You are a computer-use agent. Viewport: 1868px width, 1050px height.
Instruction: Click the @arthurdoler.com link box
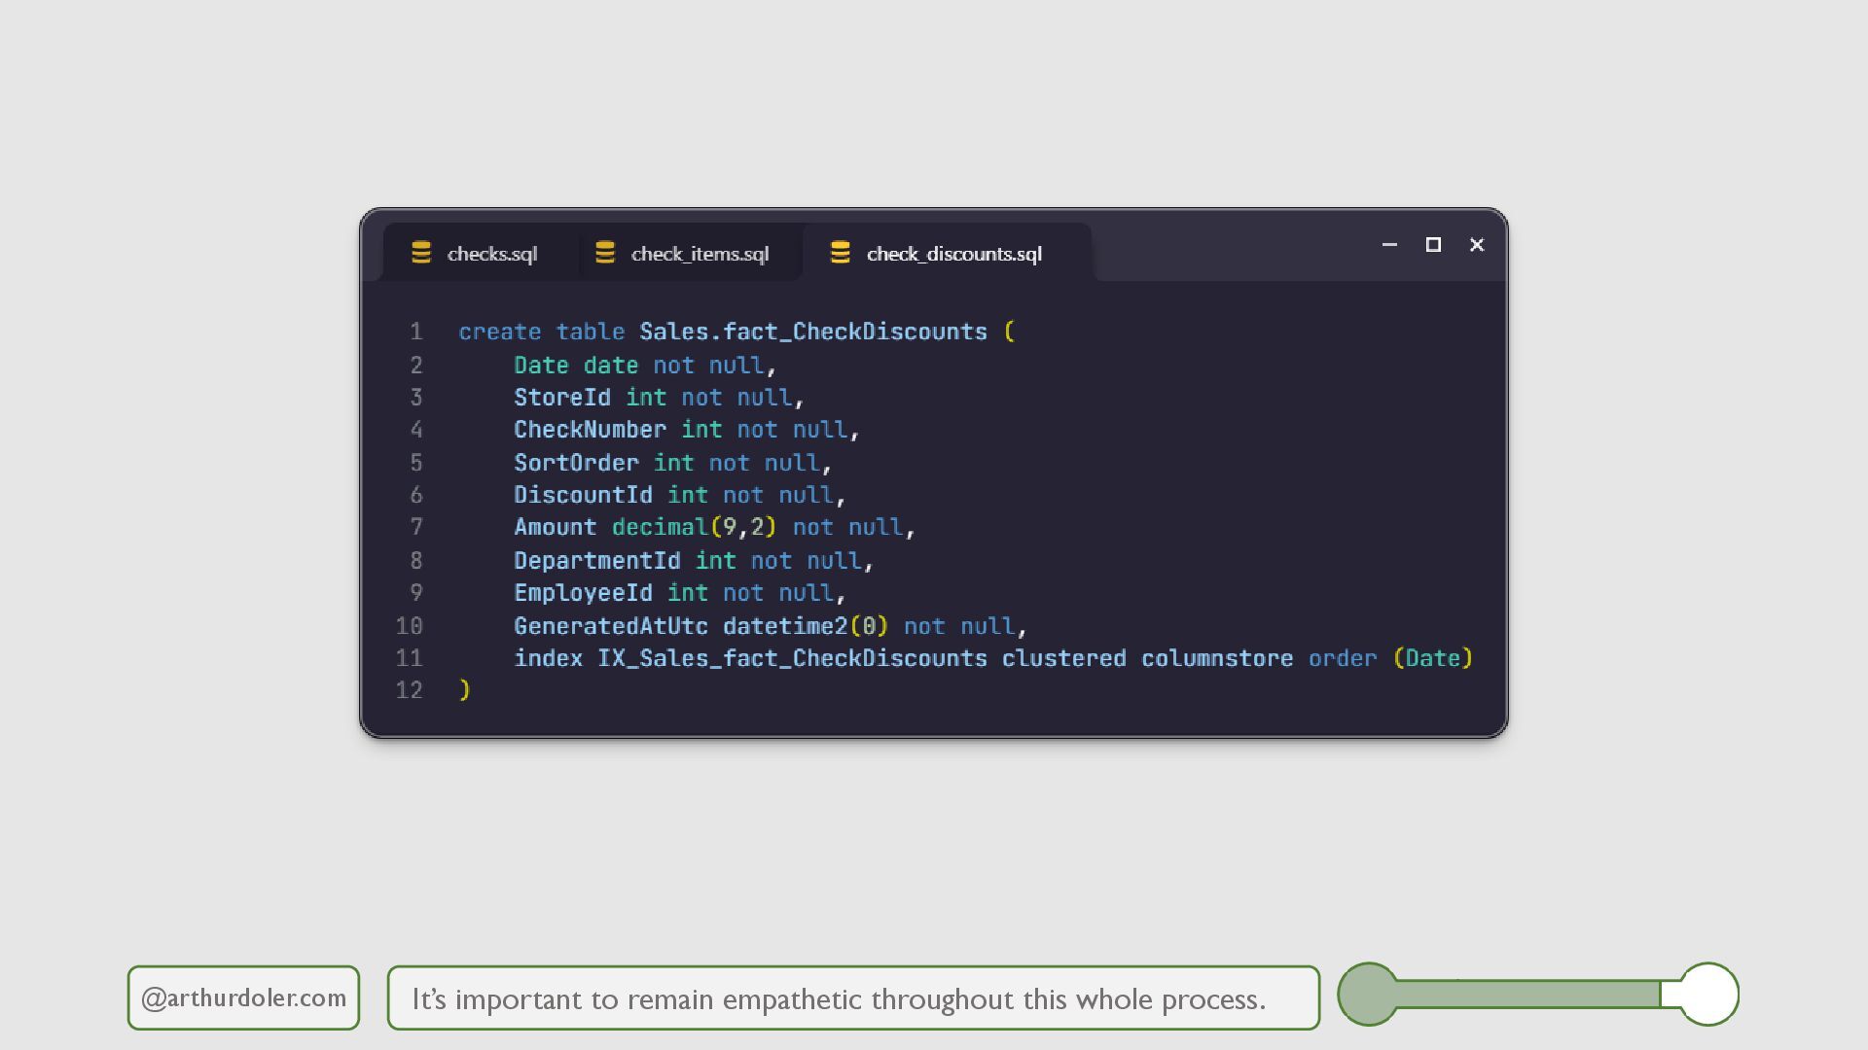[x=243, y=997]
